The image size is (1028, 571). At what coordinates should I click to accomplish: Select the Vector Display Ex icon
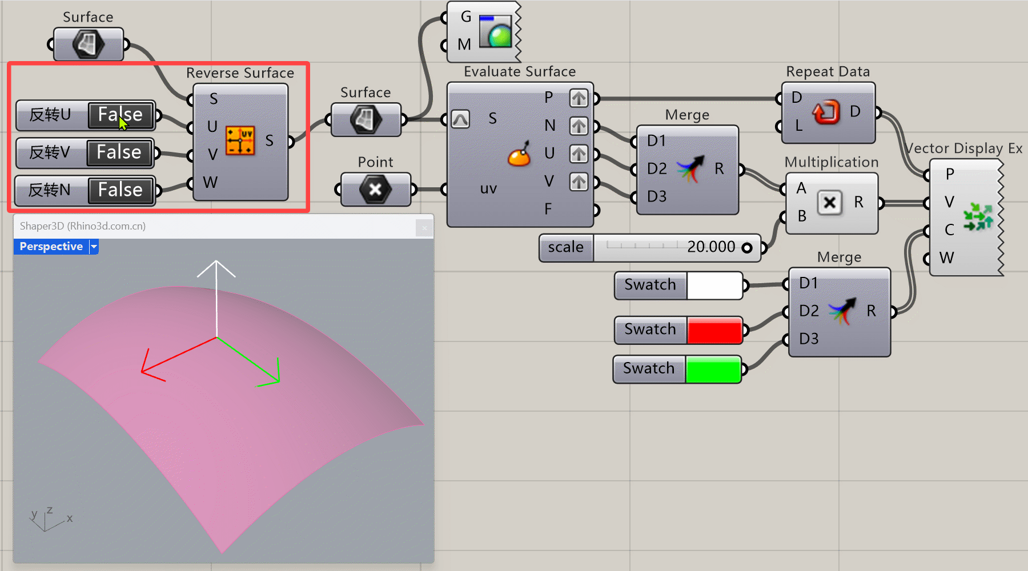click(x=978, y=217)
